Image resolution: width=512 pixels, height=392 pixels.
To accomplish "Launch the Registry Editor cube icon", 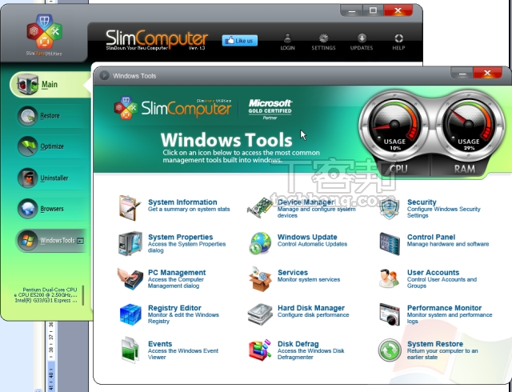I will pyautogui.click(x=130, y=313).
